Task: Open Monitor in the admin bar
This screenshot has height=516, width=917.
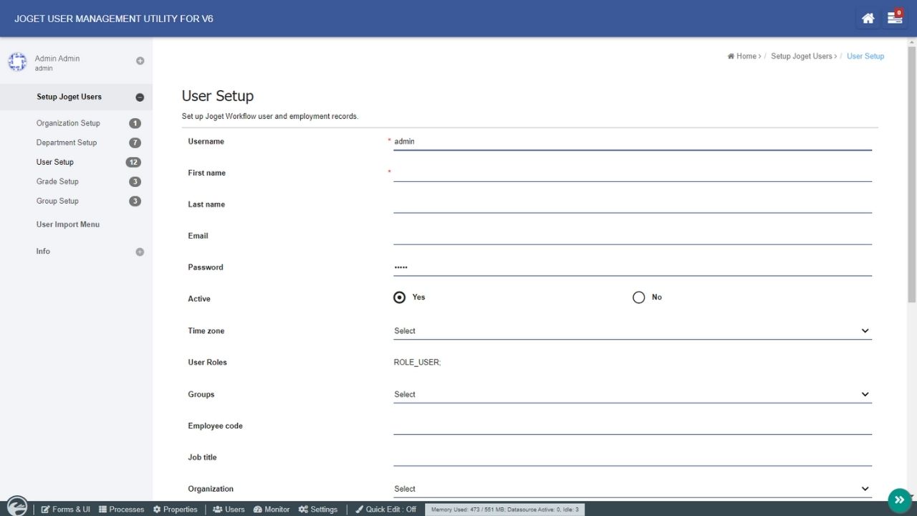Action: point(272,510)
